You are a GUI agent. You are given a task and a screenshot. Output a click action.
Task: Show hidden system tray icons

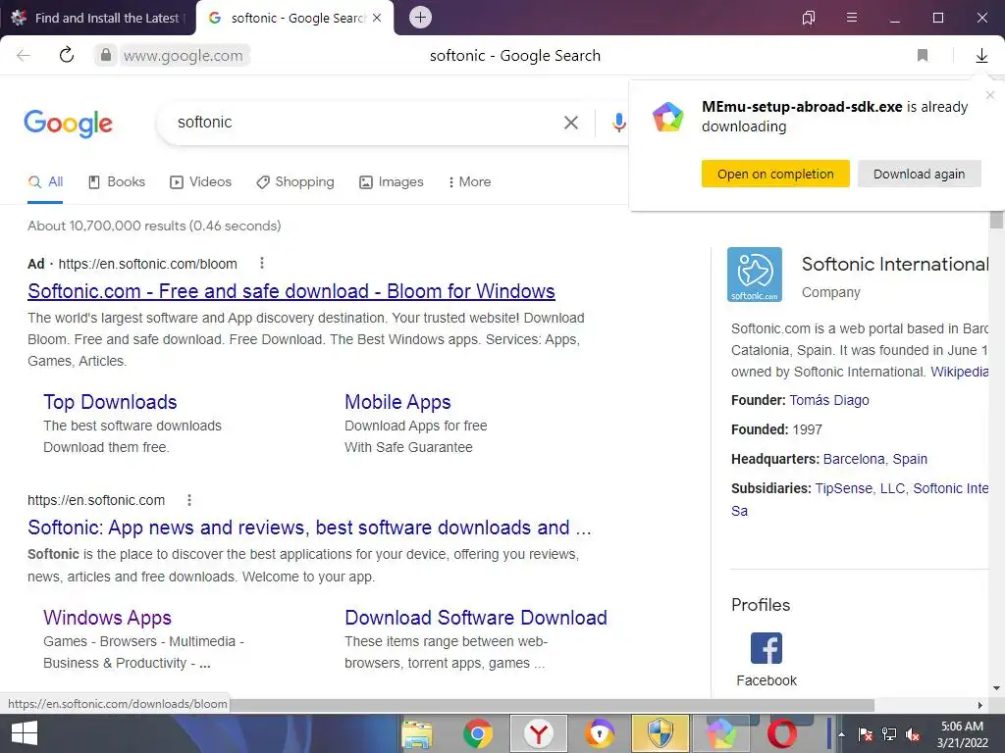tap(841, 734)
